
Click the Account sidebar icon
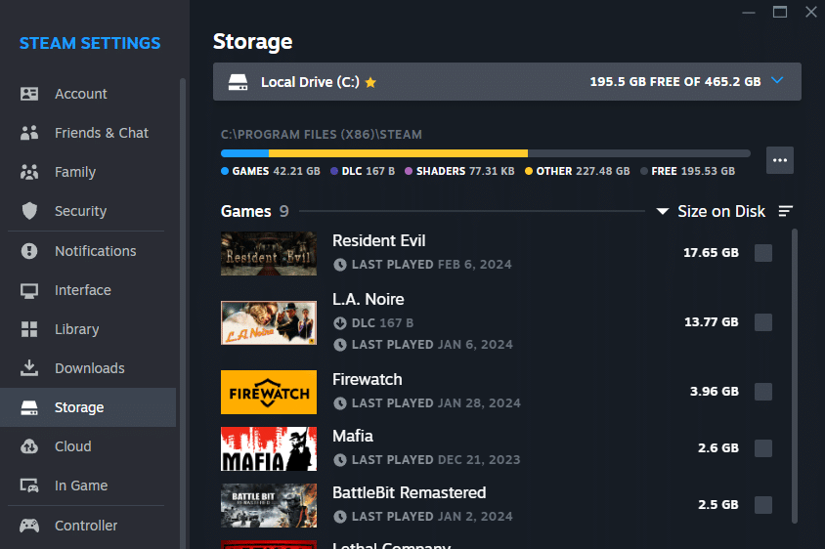[x=29, y=94]
